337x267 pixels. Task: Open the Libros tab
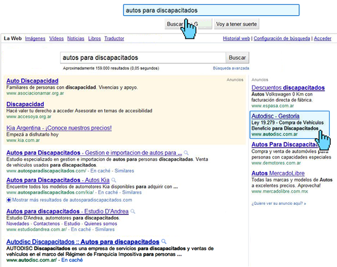click(x=94, y=39)
